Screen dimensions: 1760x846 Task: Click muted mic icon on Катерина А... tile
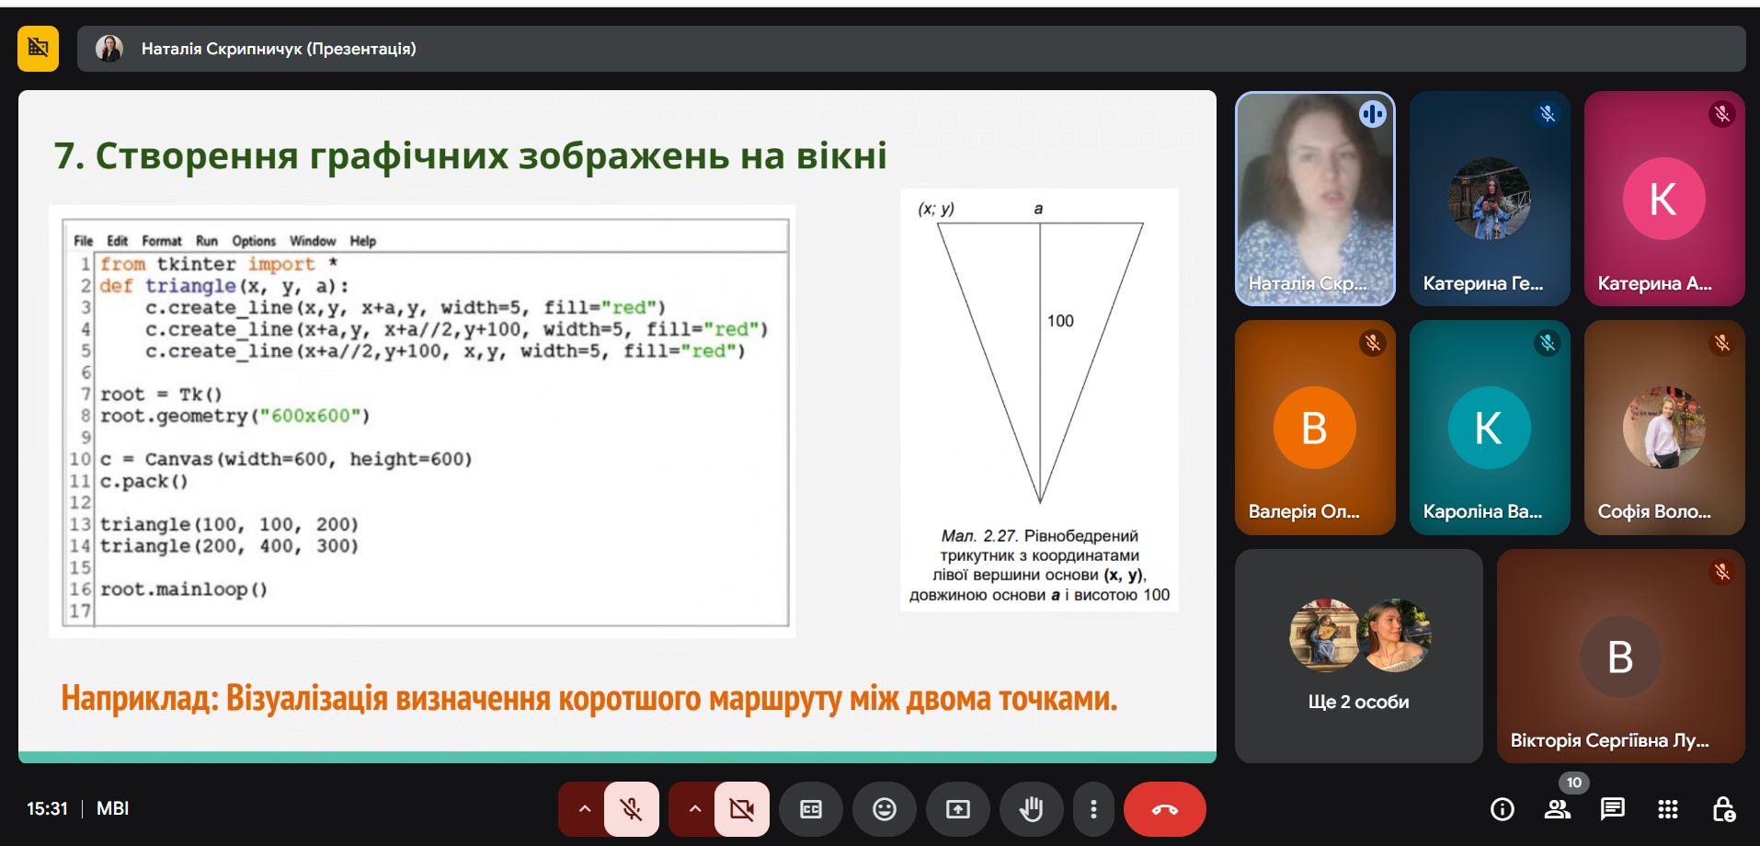point(1722,114)
